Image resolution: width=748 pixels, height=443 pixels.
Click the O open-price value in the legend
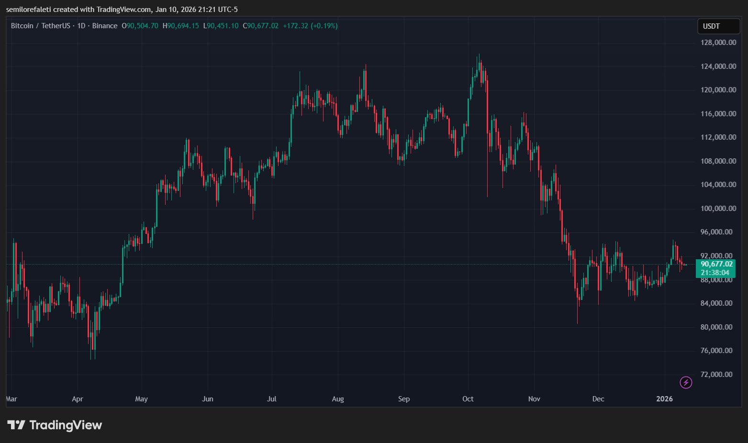pos(140,26)
